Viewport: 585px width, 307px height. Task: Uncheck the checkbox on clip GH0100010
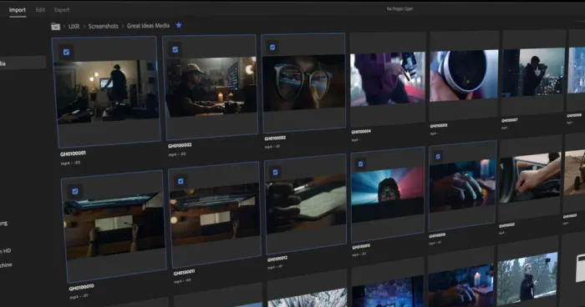(75, 192)
